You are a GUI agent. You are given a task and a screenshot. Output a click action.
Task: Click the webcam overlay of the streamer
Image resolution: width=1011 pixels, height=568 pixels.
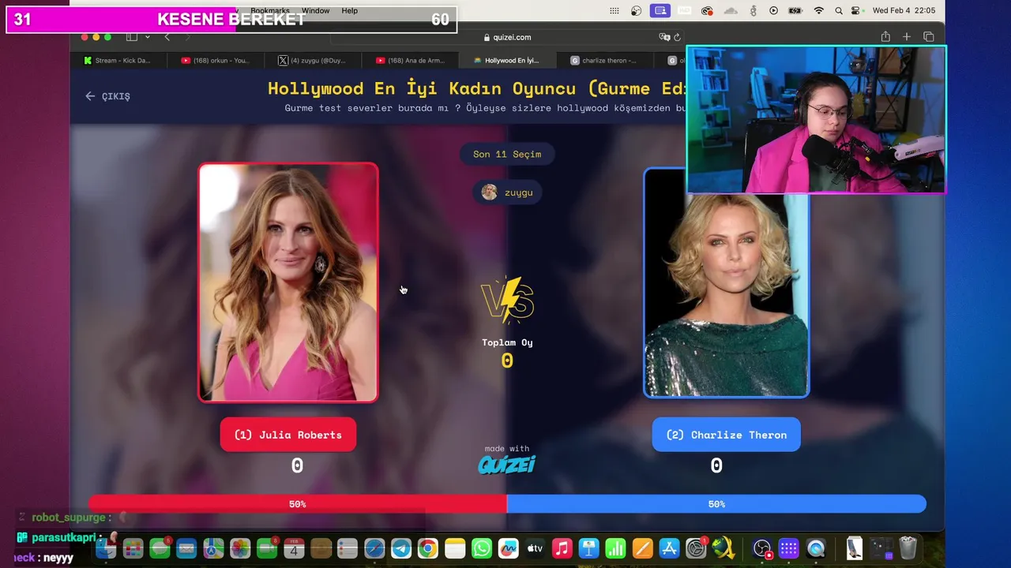(x=816, y=119)
